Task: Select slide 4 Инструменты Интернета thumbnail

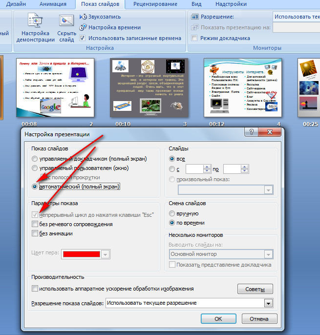Action: click(x=243, y=87)
